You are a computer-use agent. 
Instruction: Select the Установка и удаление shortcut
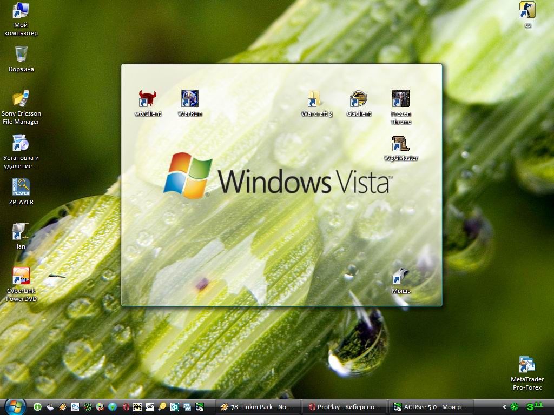(x=21, y=152)
